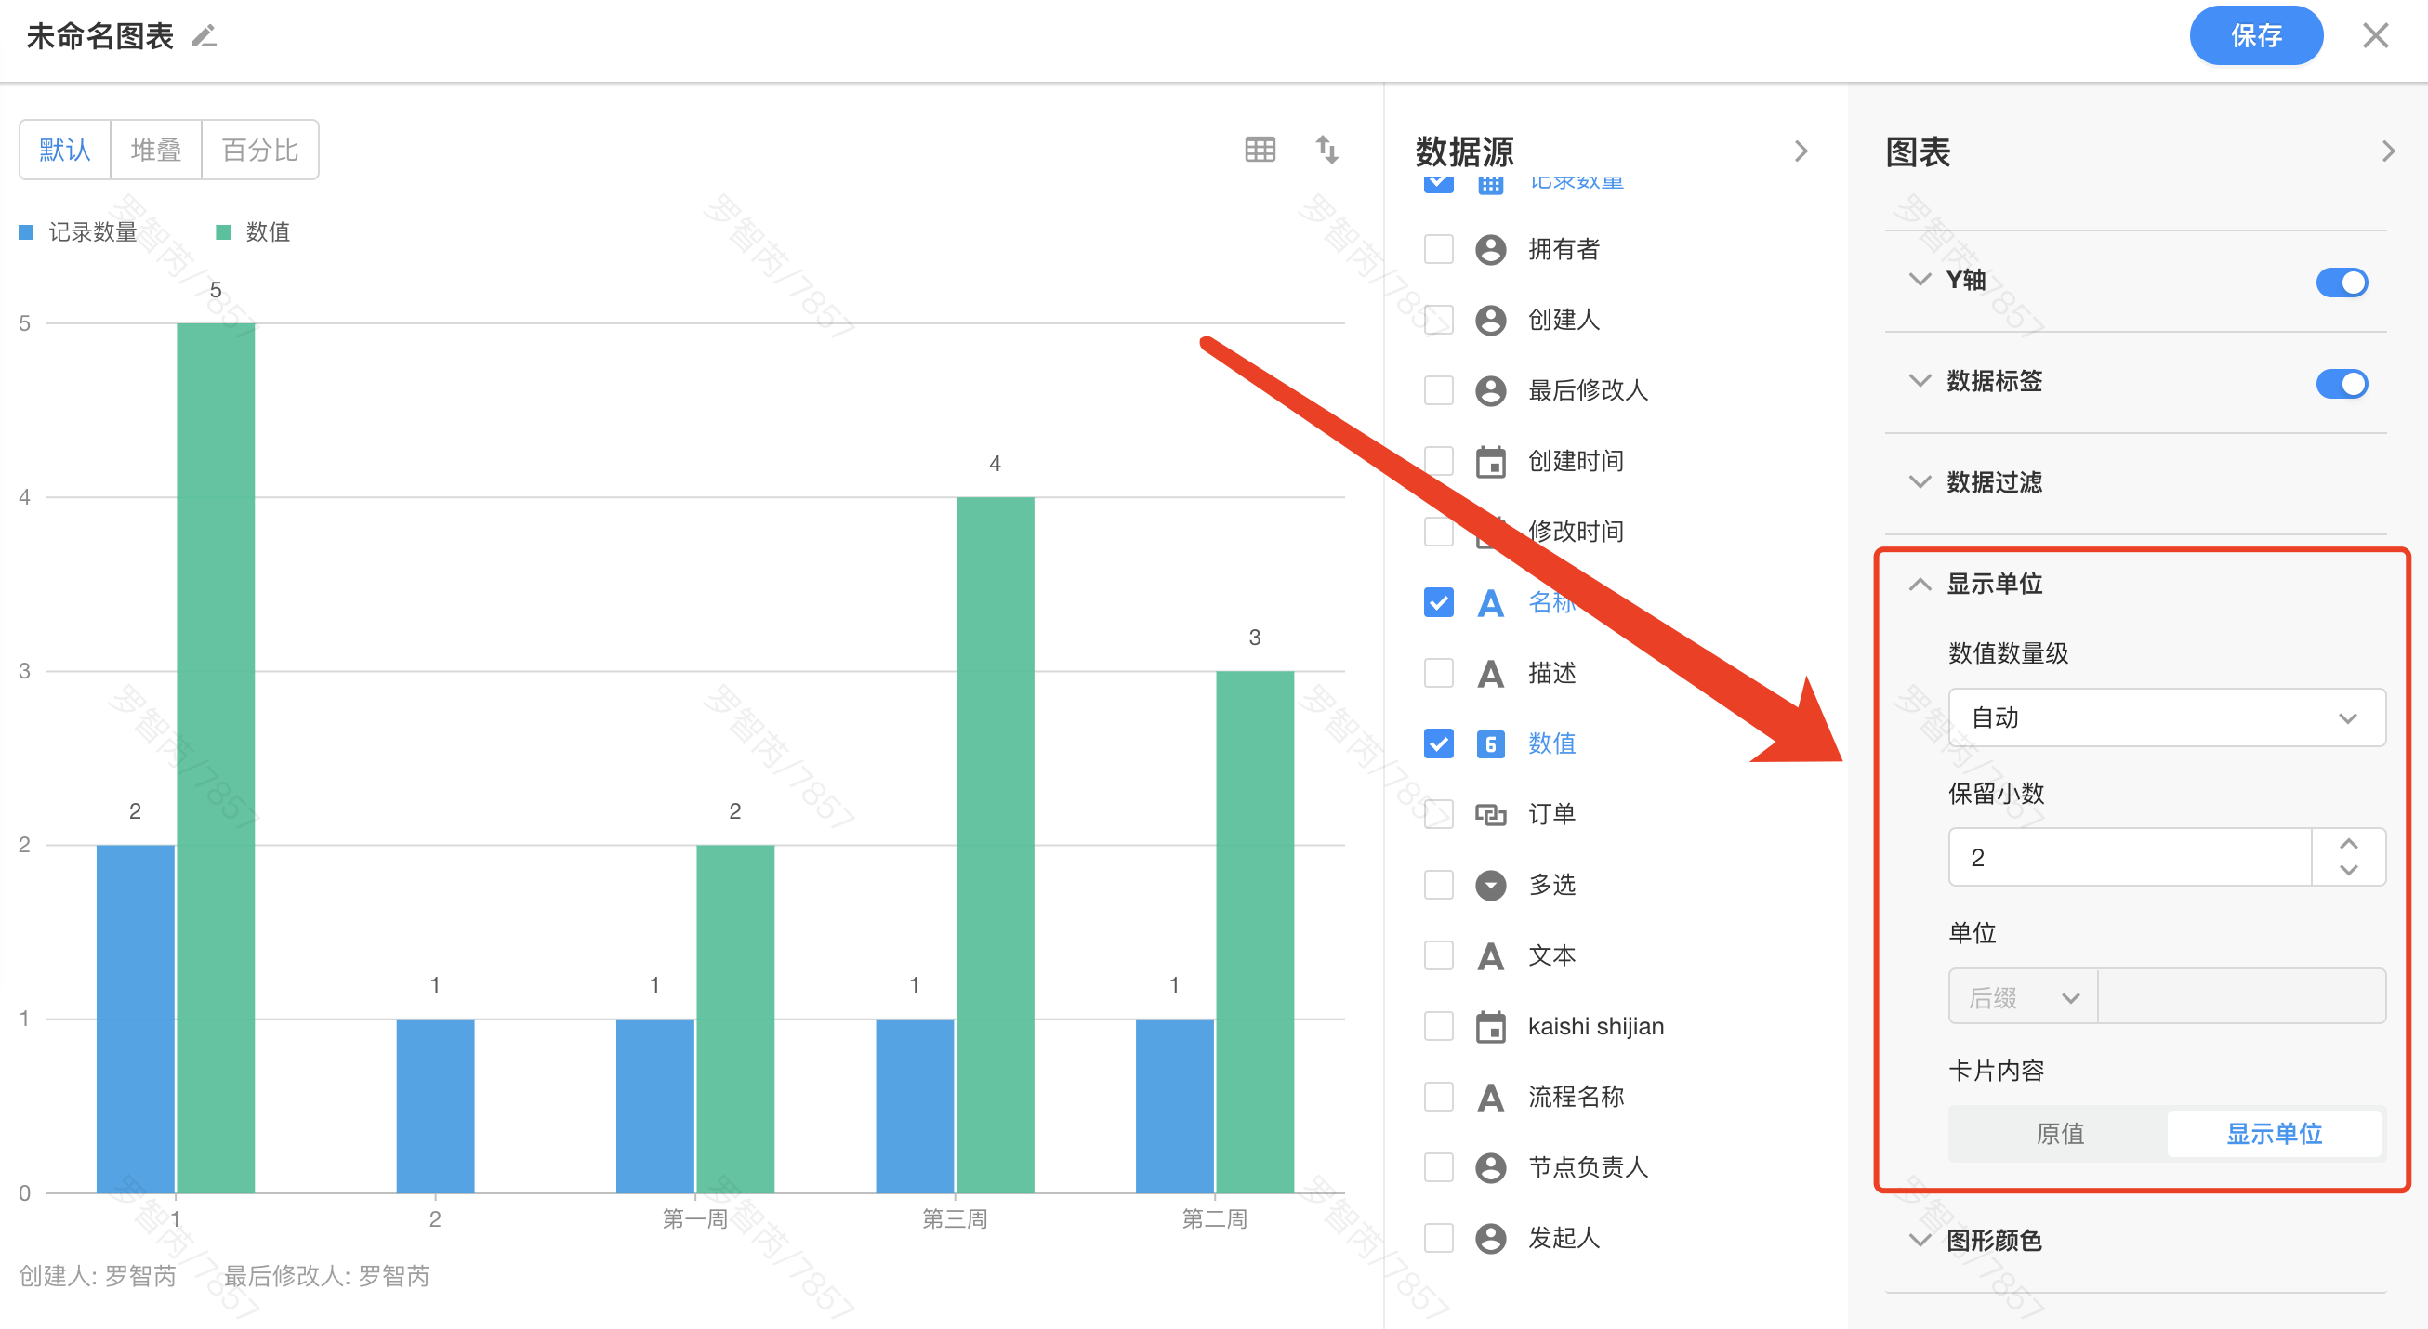Switch to the 堆叠 chart mode tab

pos(155,149)
